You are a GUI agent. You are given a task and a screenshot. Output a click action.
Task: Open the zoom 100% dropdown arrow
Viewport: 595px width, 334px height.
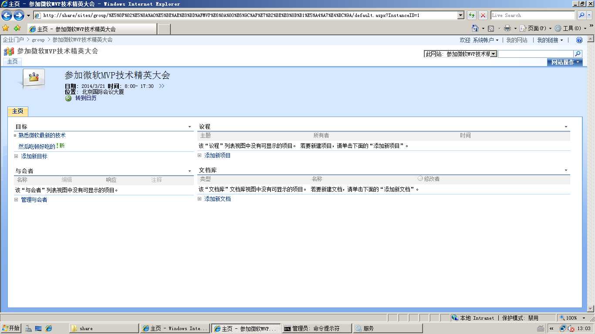(584, 318)
